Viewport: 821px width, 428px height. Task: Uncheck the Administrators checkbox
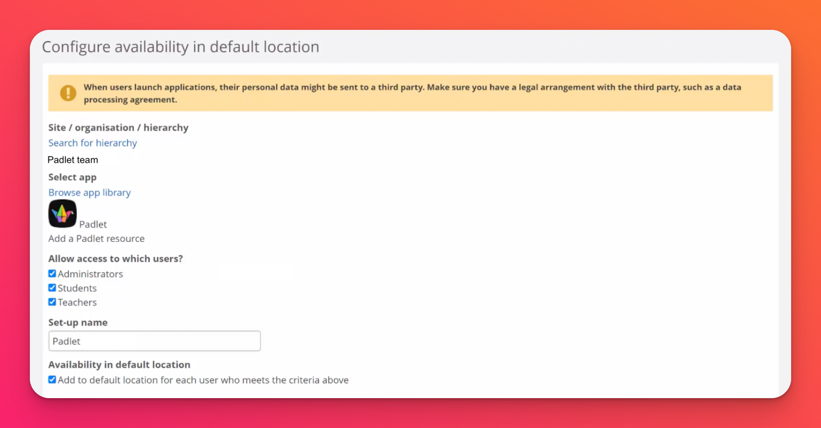(52, 273)
